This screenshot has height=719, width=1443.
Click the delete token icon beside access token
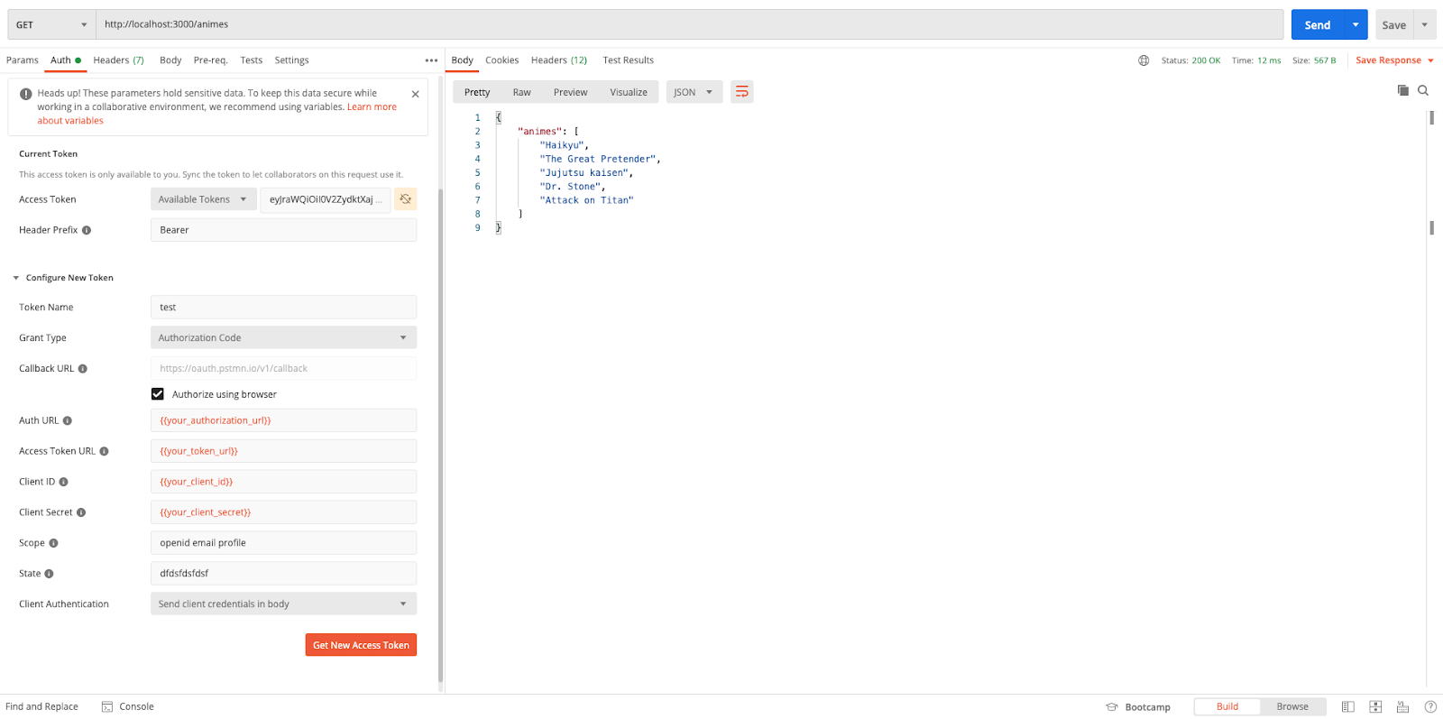[406, 199]
